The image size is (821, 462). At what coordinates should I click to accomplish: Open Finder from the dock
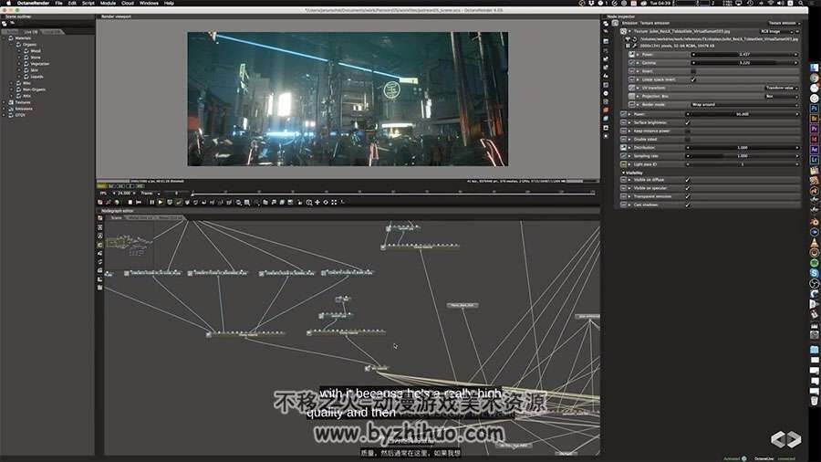pyautogui.click(x=815, y=68)
